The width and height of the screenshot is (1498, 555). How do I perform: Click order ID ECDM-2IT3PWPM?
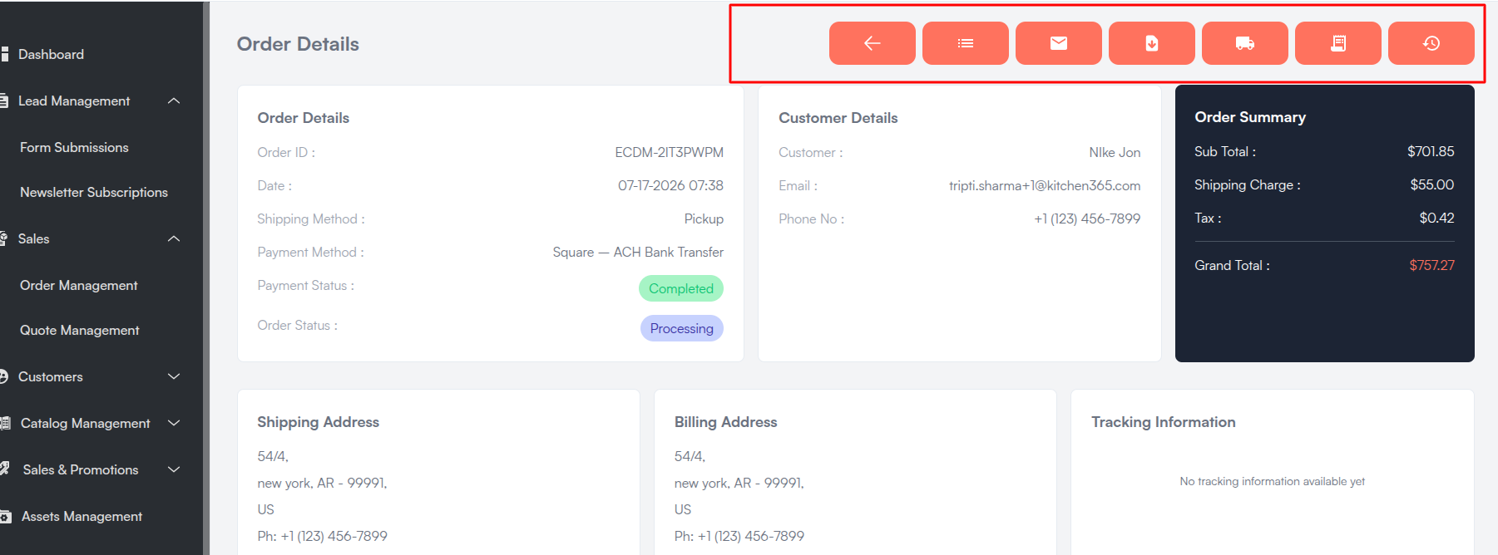click(x=670, y=152)
